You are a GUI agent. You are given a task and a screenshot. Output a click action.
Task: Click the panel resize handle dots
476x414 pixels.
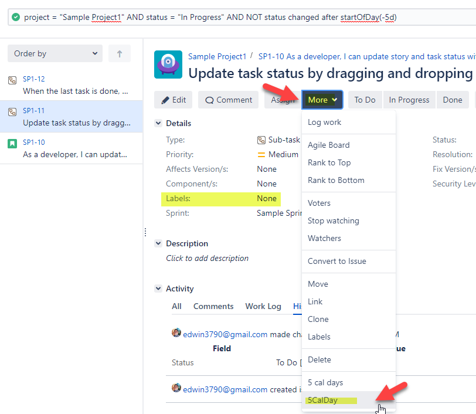coord(145,232)
